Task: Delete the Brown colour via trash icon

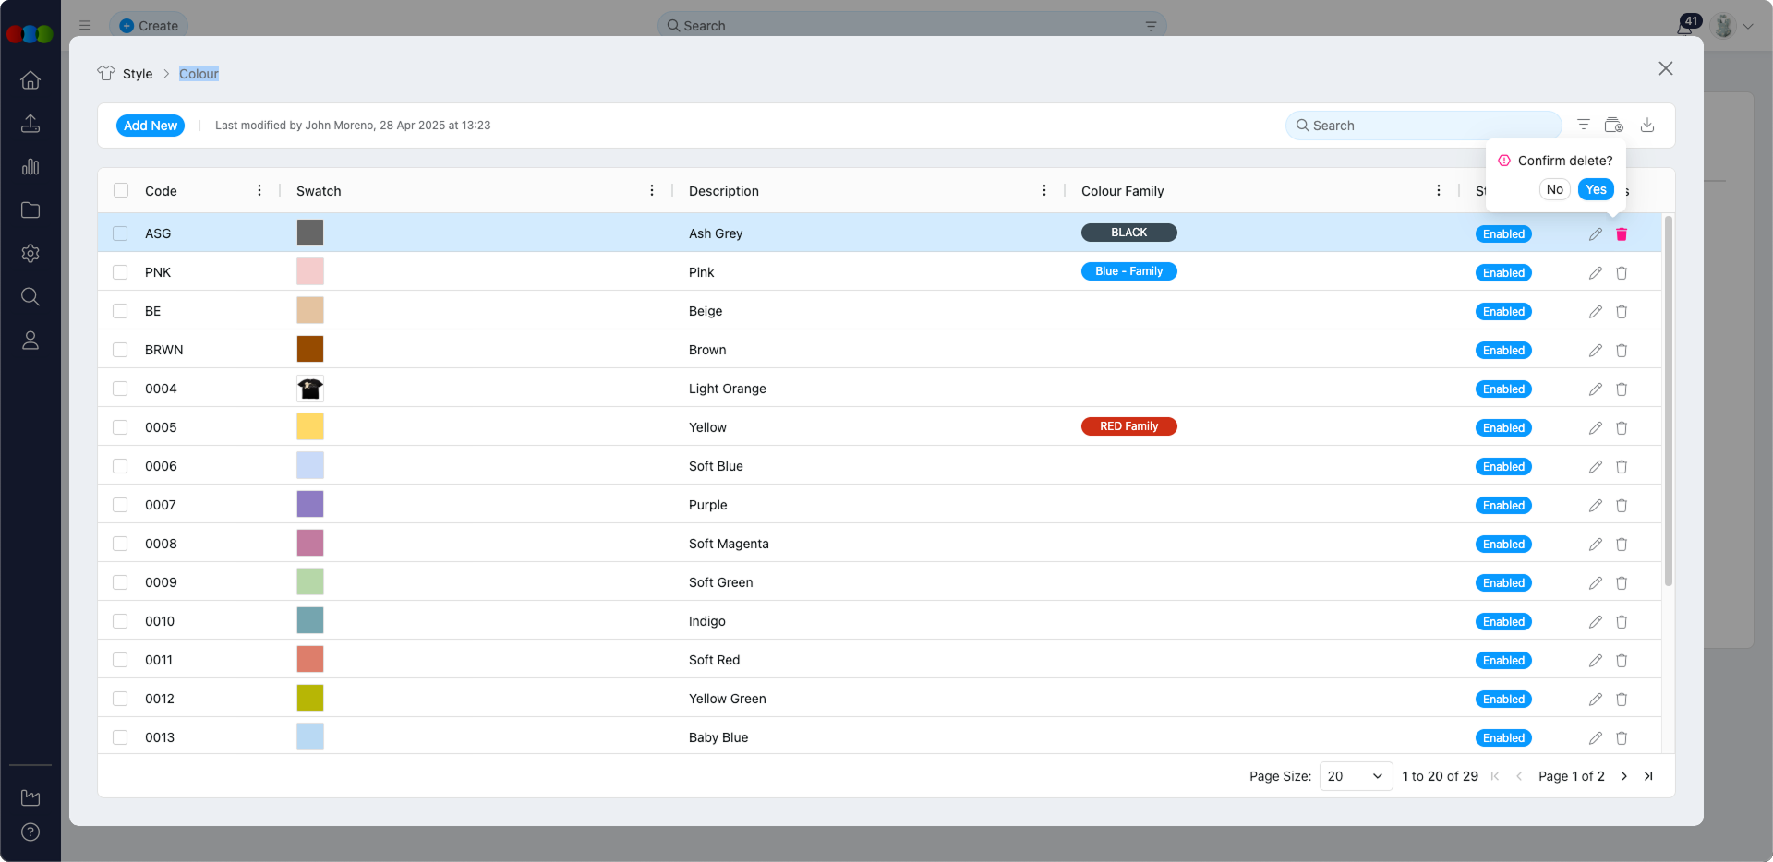Action: 1621,351
